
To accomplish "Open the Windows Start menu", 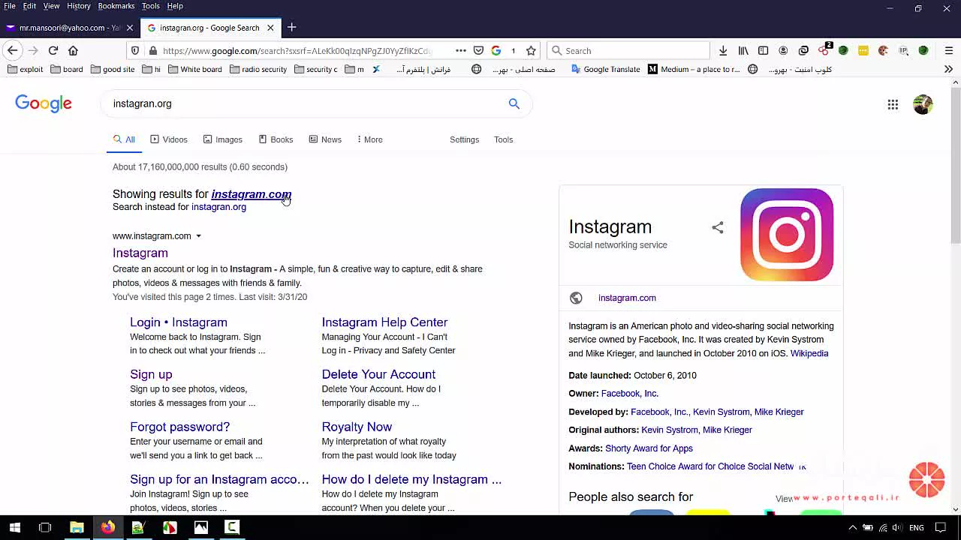I will click(14, 527).
